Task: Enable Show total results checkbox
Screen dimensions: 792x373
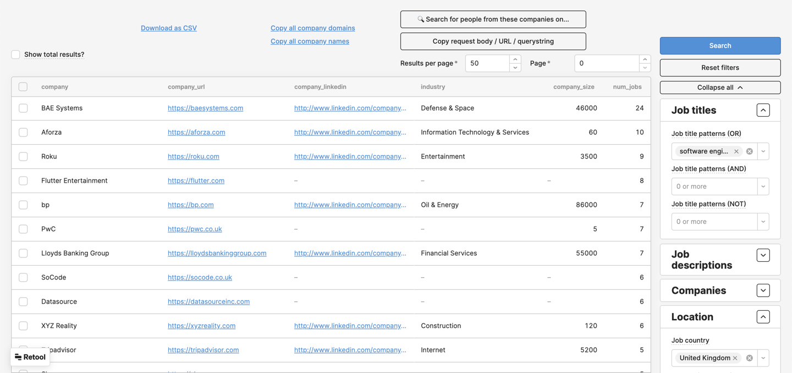Action: pyautogui.click(x=16, y=54)
